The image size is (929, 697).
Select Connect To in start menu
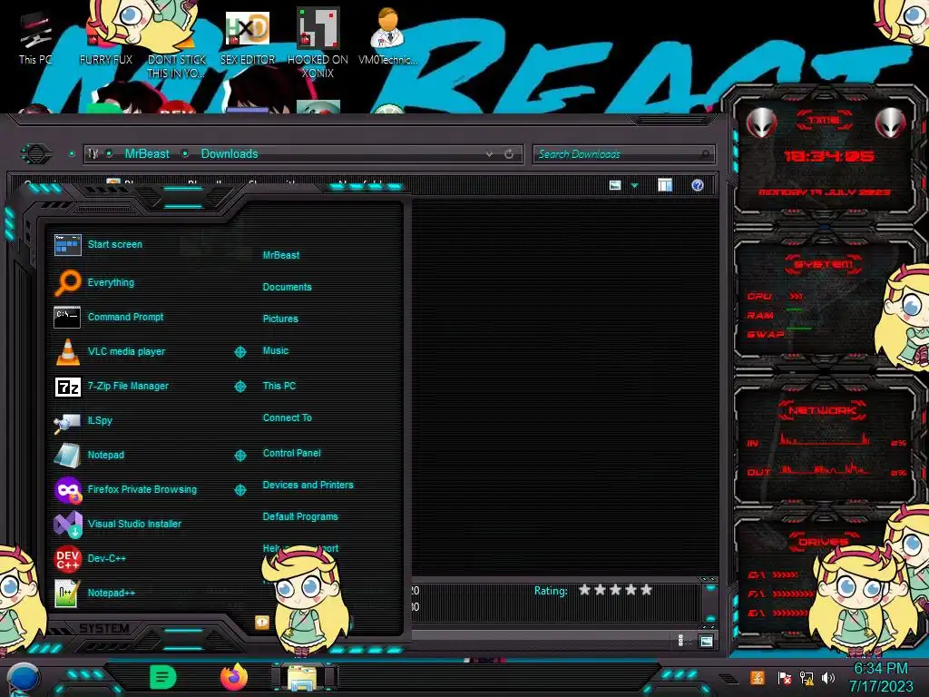(x=288, y=417)
